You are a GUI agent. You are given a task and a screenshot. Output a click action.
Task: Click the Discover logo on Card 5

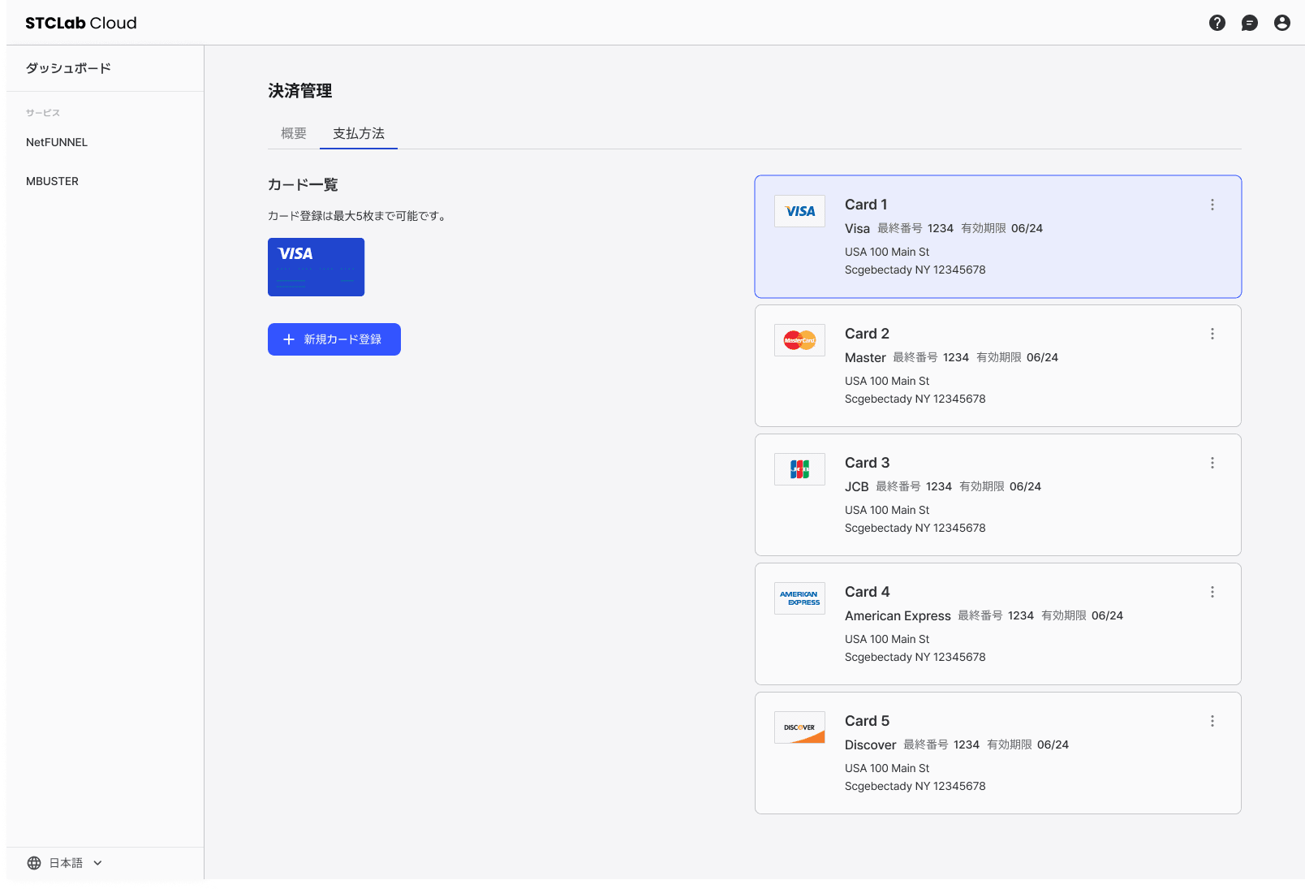[x=799, y=727]
